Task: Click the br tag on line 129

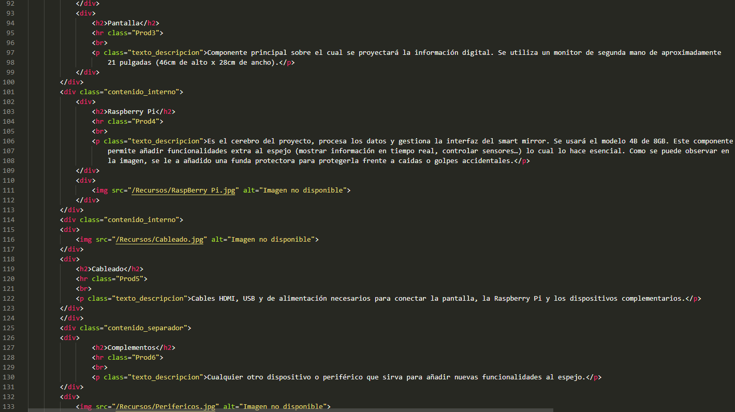Action: [x=100, y=367]
